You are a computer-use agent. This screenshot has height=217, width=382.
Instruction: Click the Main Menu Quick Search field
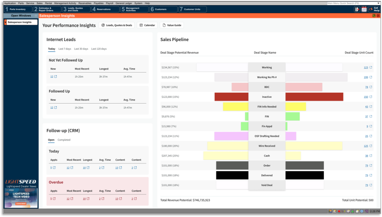353,3
